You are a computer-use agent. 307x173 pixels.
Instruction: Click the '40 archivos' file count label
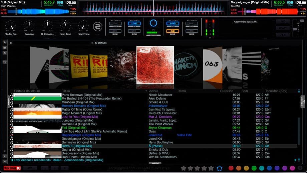100,43
